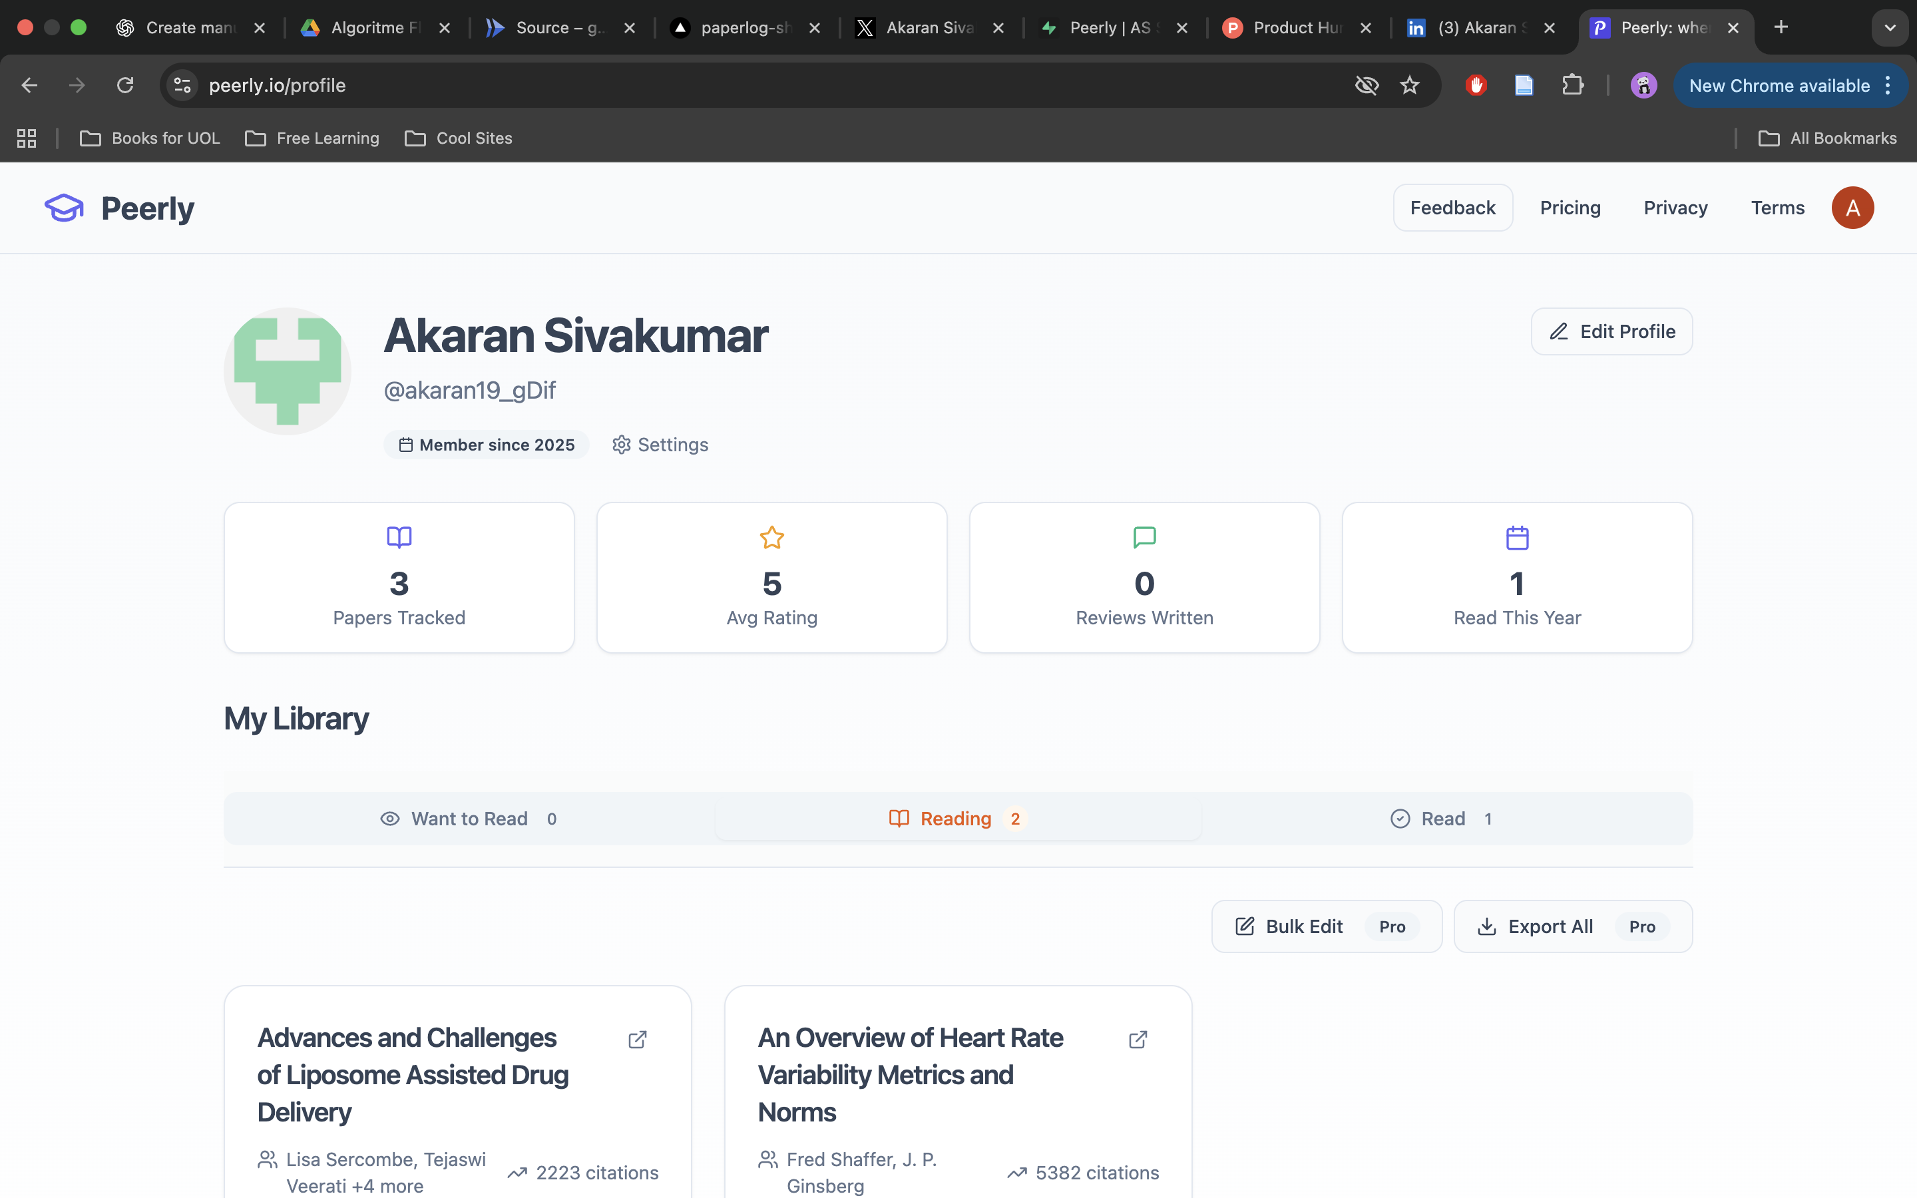The height and width of the screenshot is (1198, 1917).
Task: Click the Peerly graduation cap logo
Action: (64, 208)
